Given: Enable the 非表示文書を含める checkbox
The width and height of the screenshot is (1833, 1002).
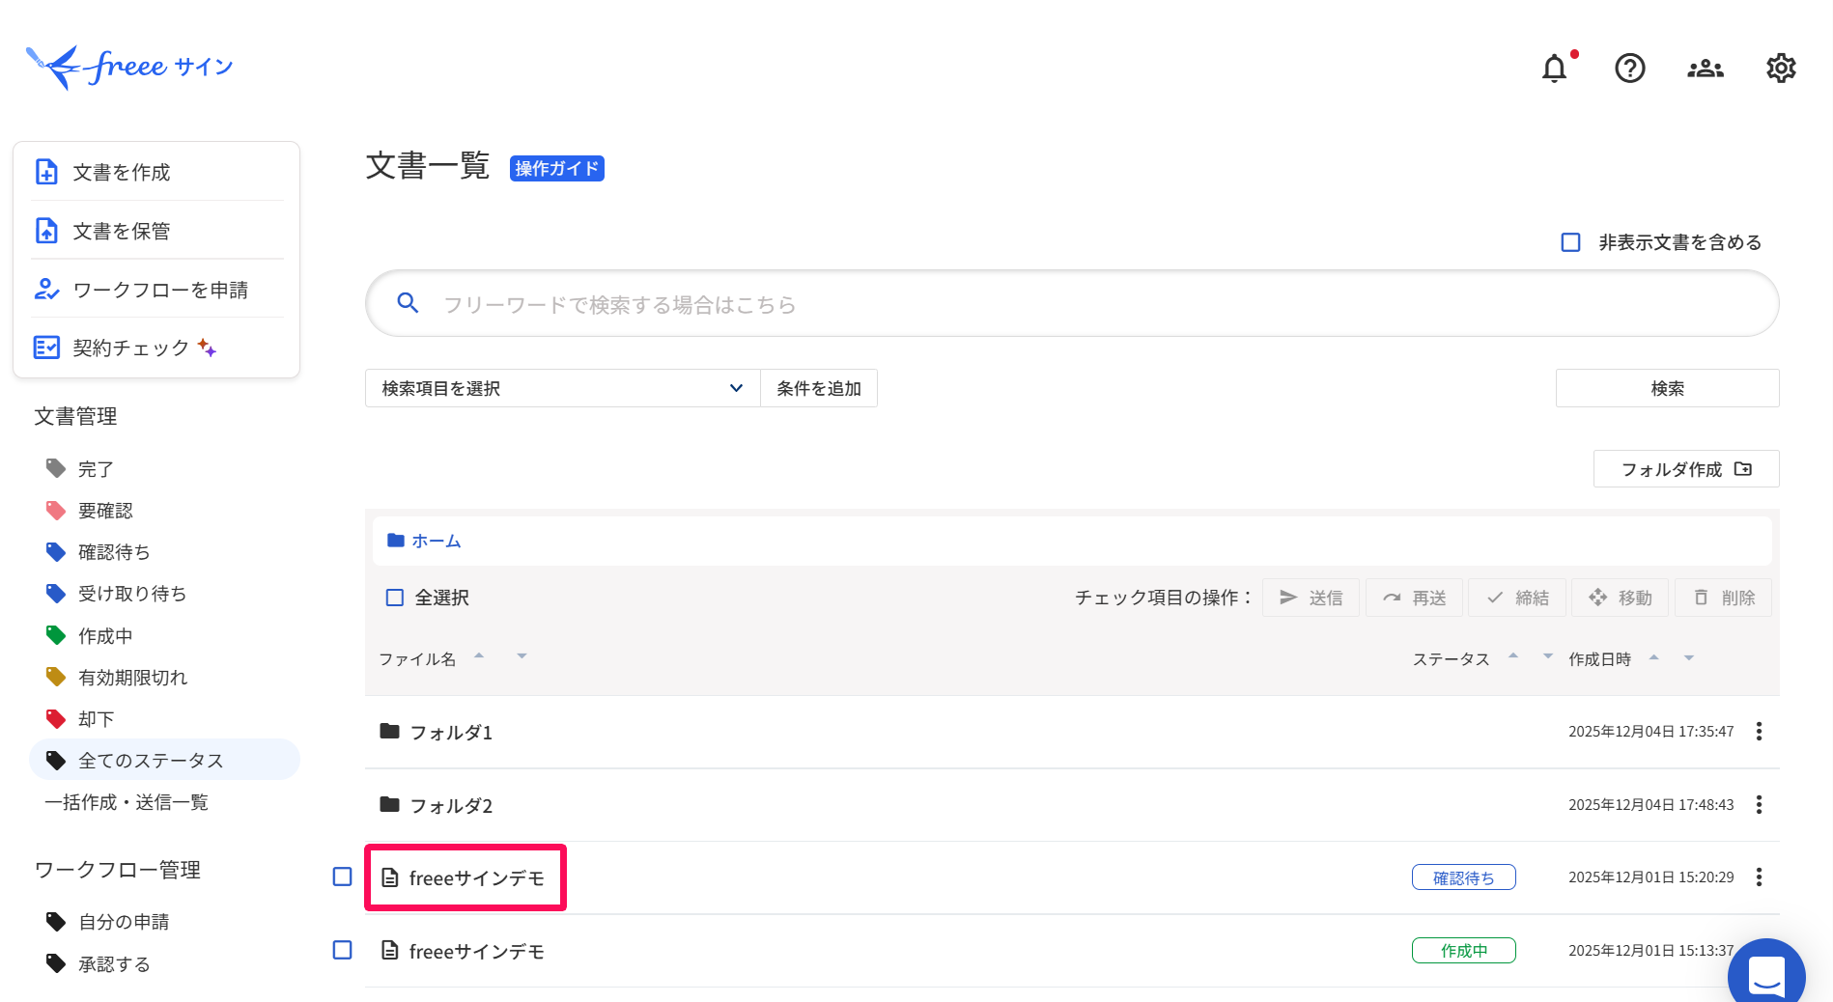Looking at the screenshot, I should coord(1571,242).
